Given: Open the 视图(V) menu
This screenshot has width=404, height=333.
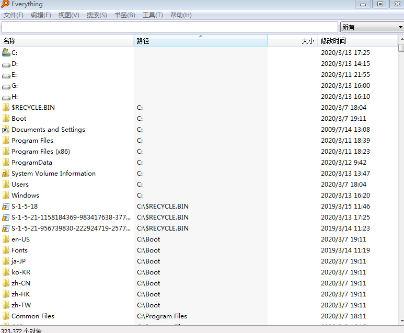Looking at the screenshot, I should [68, 15].
